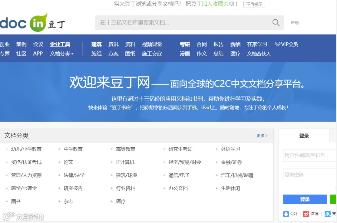Viewport: 337px width, 223px height.
Task: Click the magnifier search icon
Action: (276, 22)
